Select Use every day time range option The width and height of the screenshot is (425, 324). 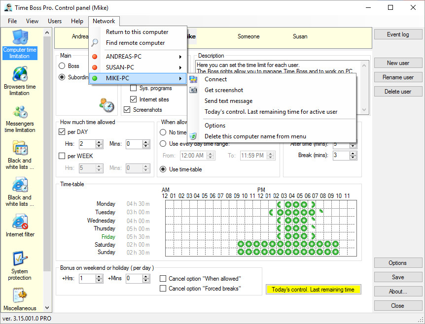point(163,144)
